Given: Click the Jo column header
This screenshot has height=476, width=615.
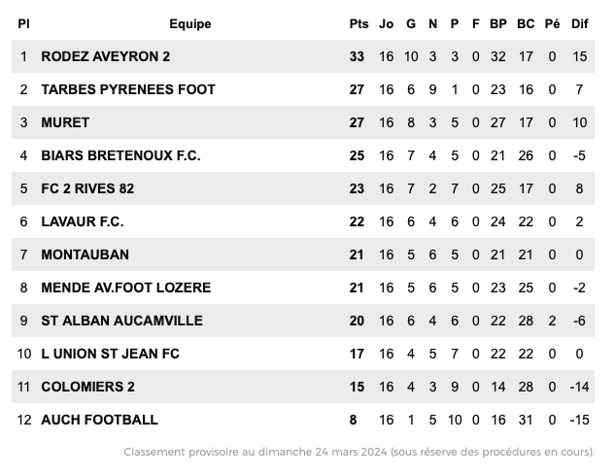Looking at the screenshot, I should (387, 23).
